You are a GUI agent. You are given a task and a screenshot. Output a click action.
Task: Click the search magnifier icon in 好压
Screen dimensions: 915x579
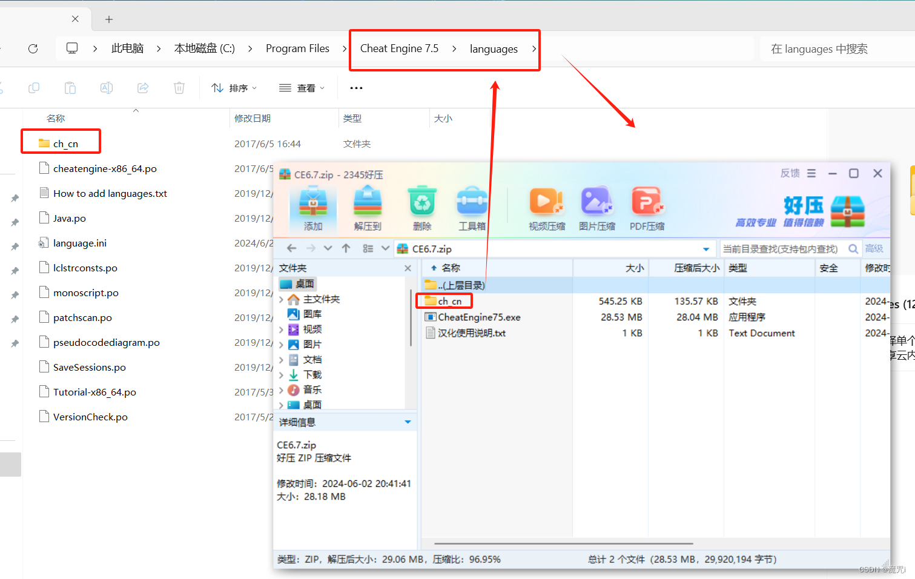tap(853, 249)
